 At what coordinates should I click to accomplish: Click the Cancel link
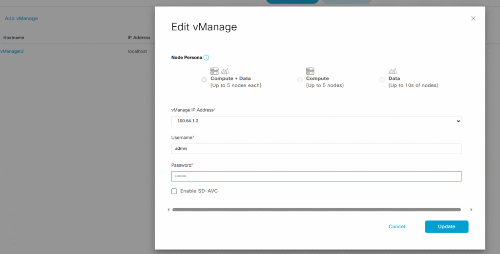tap(396, 227)
